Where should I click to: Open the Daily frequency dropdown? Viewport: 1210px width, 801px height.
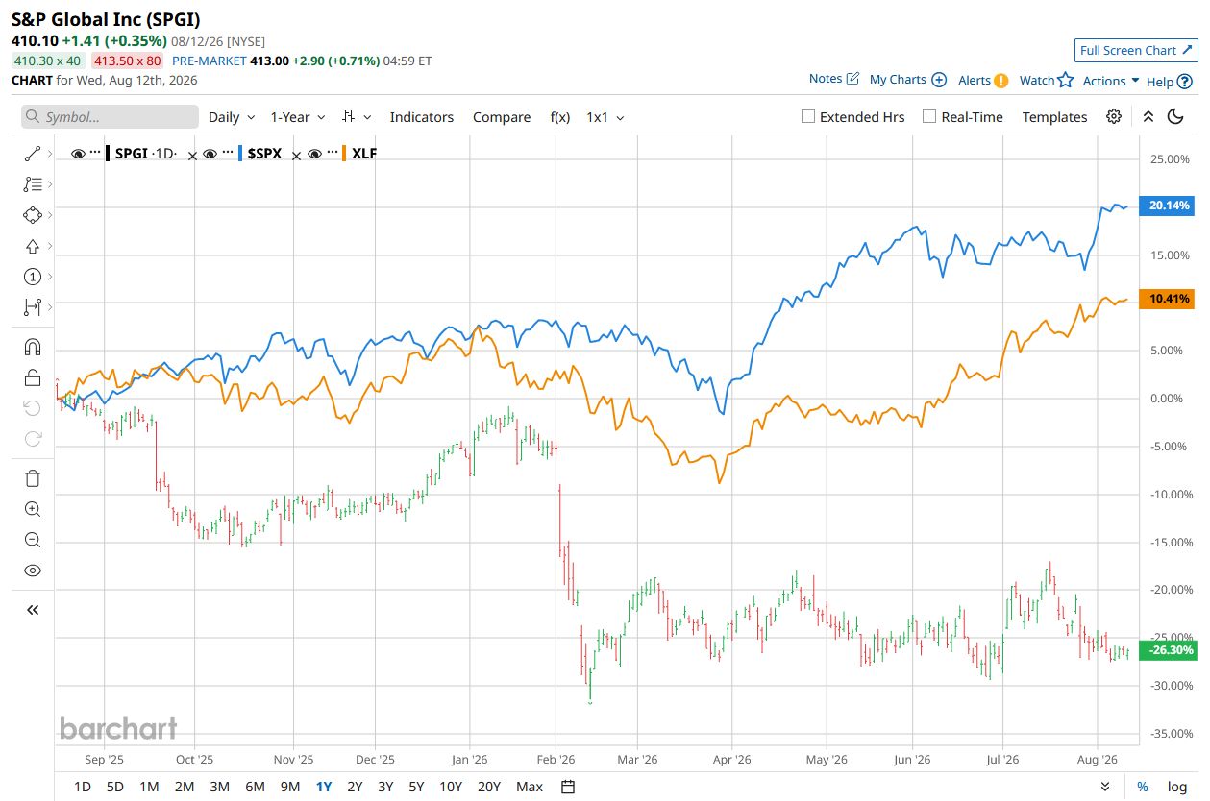pos(232,116)
